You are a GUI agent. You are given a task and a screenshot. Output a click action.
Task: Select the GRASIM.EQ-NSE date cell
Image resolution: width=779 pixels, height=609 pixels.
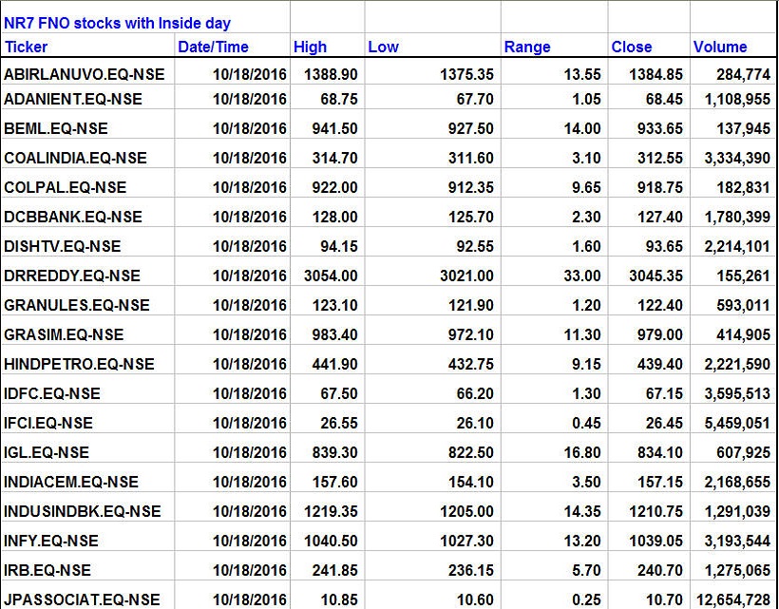click(250, 334)
